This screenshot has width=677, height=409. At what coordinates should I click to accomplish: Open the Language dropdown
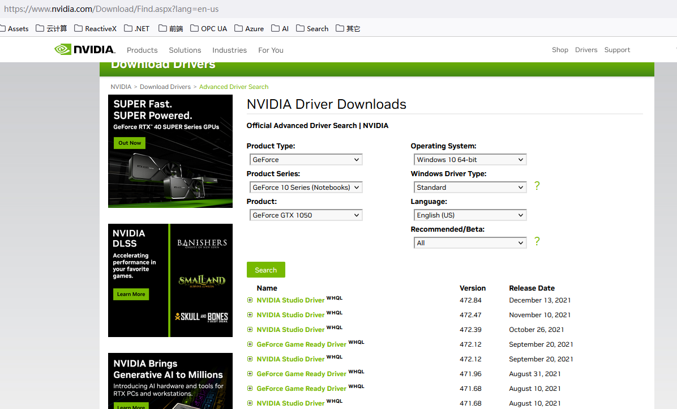[x=470, y=215]
